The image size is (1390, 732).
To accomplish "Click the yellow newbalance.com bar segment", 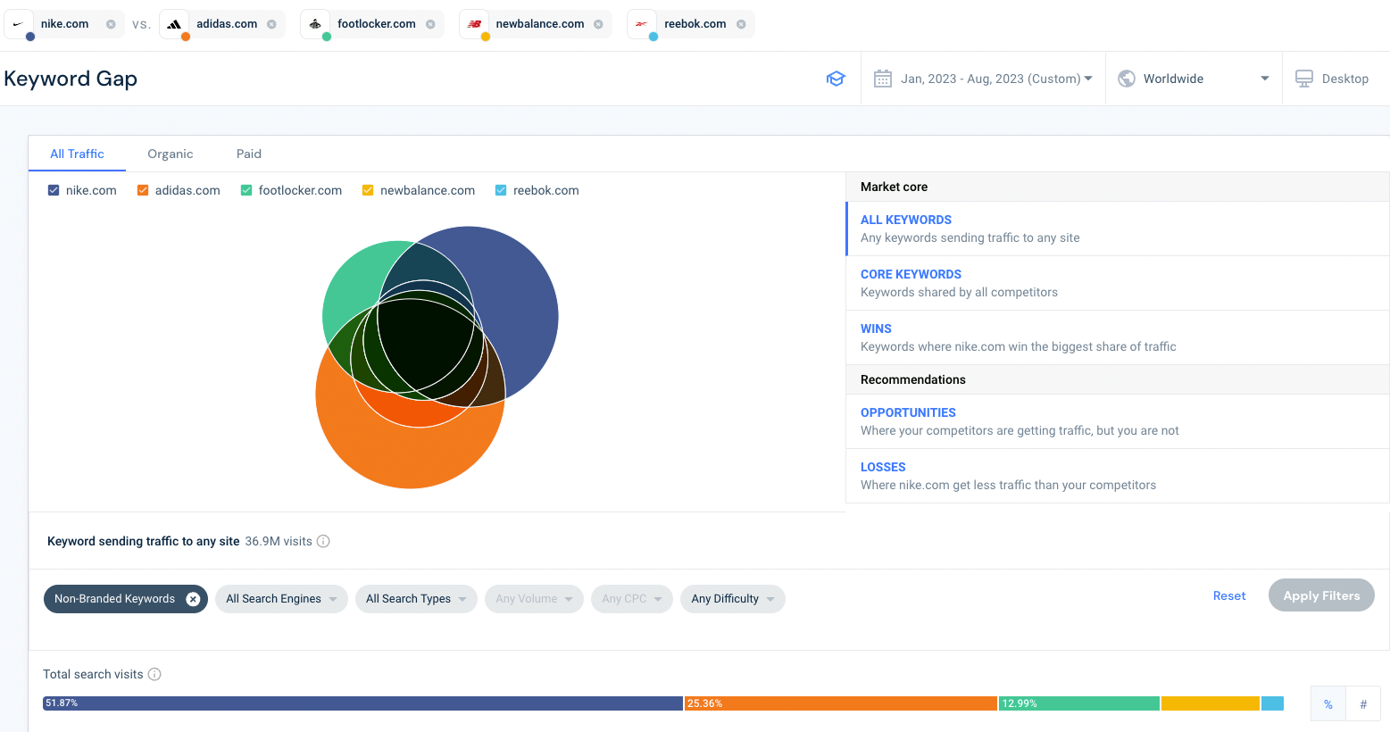I will pos(1211,703).
